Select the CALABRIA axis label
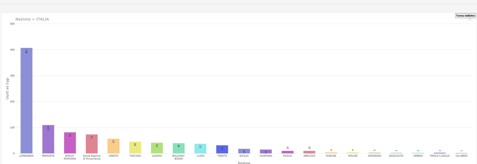 click(461, 156)
